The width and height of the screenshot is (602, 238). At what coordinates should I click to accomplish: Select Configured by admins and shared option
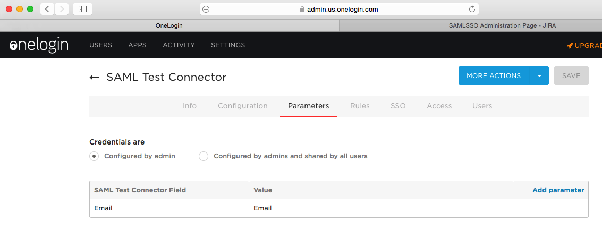204,156
